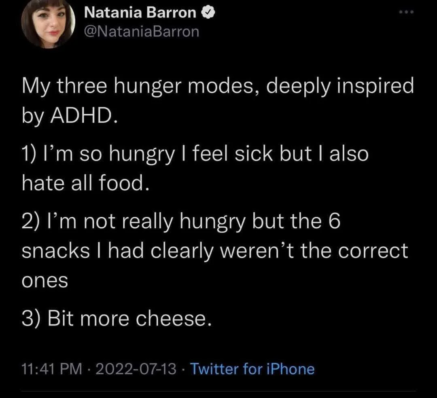Click the blue verified badge icon
437x398 pixels.
pyautogui.click(x=207, y=13)
